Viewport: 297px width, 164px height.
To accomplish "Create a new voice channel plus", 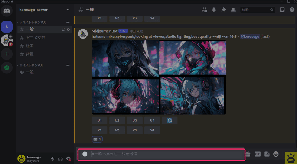I will (68, 65).
